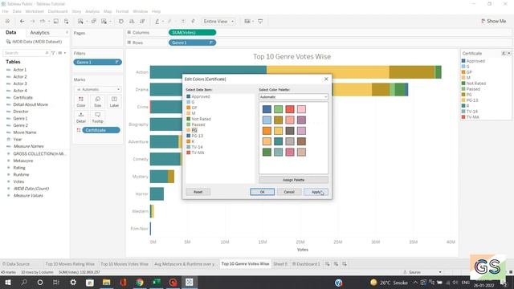Open the Gaurav user dropdown in status bar

coord(440,272)
